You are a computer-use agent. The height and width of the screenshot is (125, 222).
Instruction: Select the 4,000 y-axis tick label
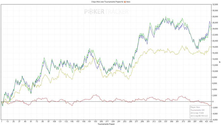coord(215,89)
